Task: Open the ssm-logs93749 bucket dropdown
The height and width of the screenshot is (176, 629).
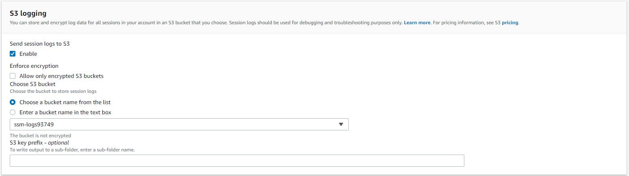Action: pos(178,124)
